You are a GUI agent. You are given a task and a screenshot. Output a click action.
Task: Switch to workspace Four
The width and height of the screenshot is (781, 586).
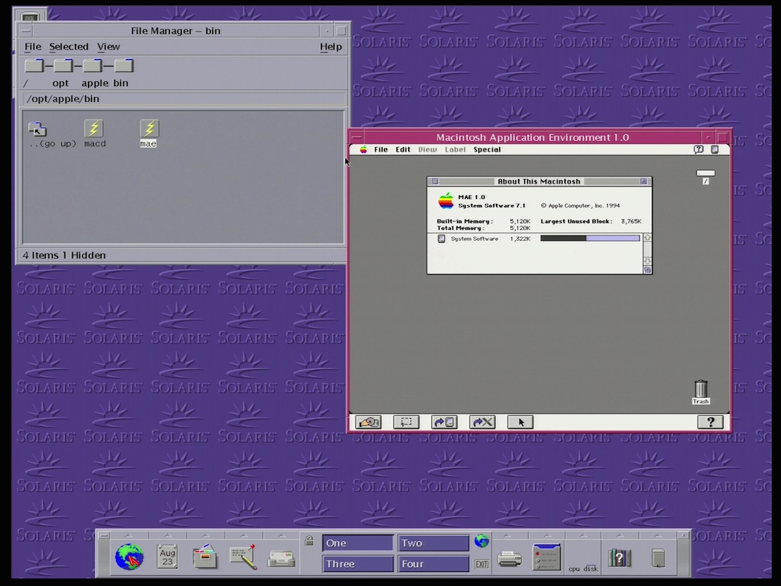(x=433, y=564)
